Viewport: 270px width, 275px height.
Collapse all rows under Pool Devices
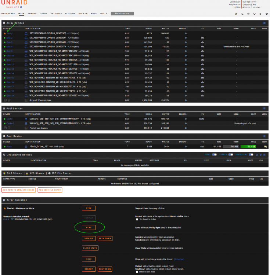[x=9, y=128]
